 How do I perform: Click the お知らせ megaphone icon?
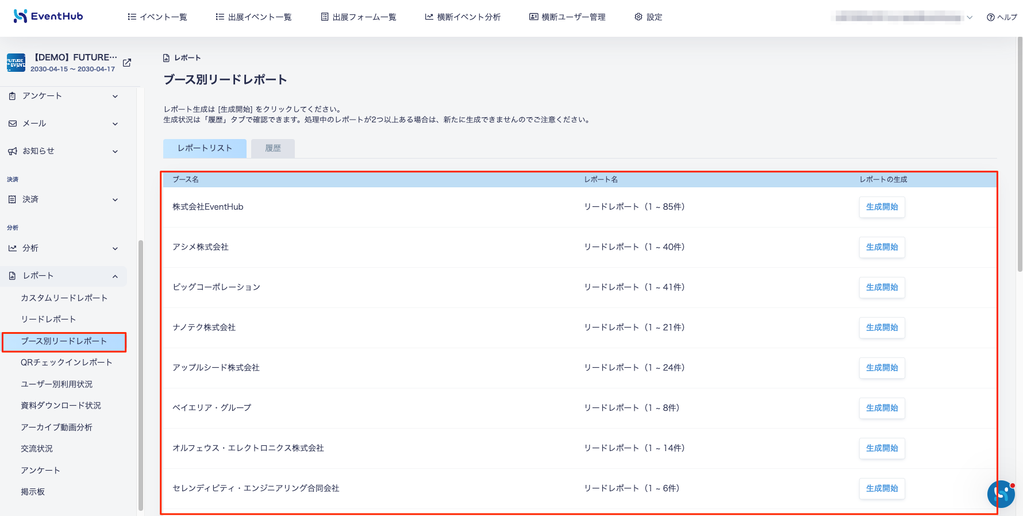(13, 151)
